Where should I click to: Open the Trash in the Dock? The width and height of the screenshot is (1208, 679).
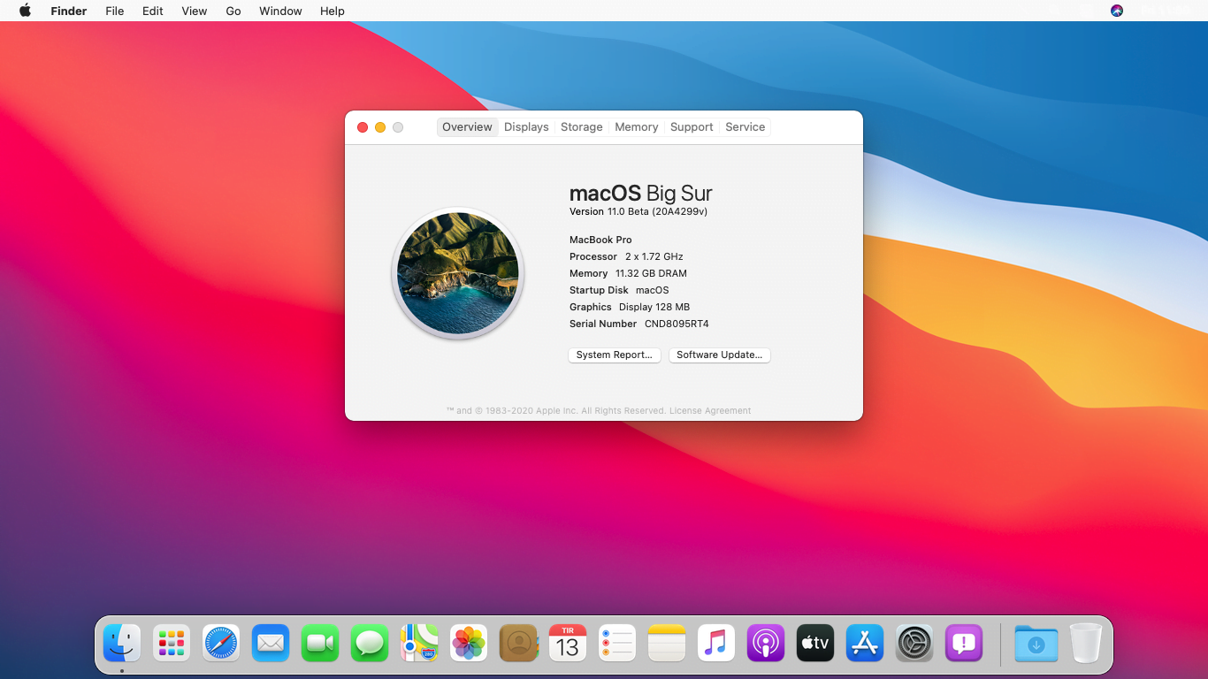click(x=1086, y=643)
